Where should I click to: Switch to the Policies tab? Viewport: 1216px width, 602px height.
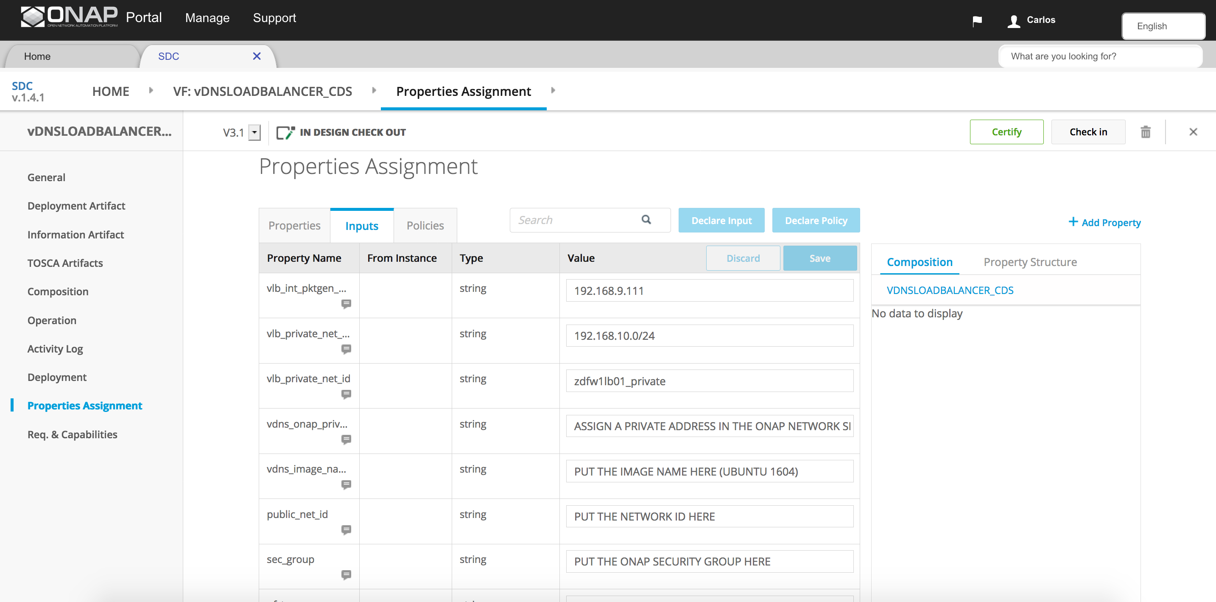tap(425, 226)
